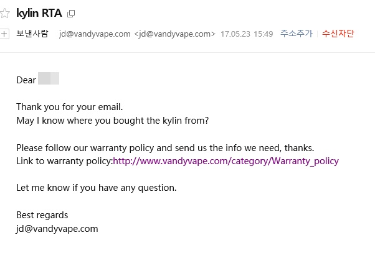Click the 17.05.23 15:49 timestamp
375x258 pixels.
(x=247, y=34)
